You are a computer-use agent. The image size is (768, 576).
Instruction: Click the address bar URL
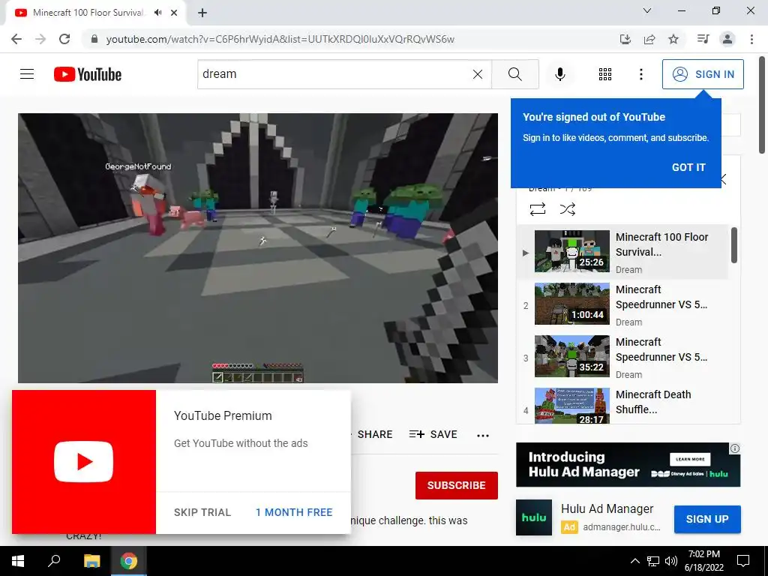tap(280, 39)
